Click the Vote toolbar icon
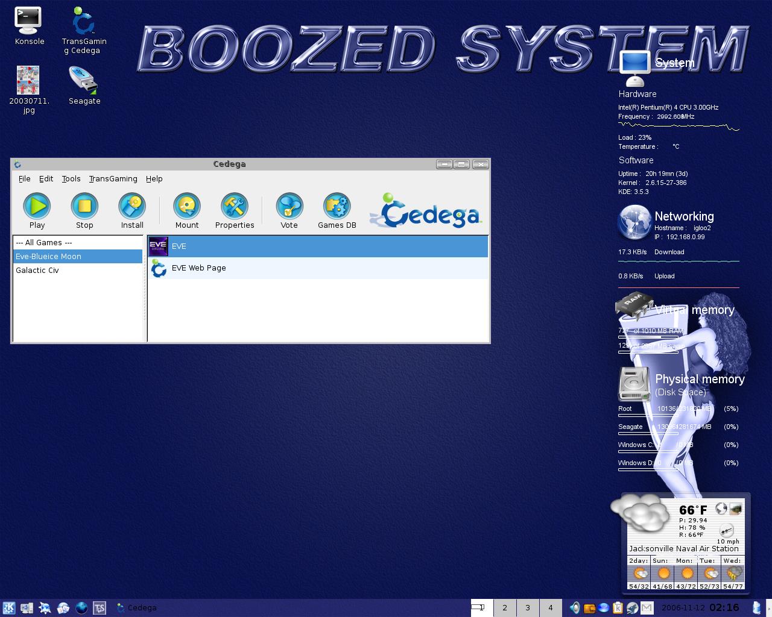The width and height of the screenshot is (772, 617). (x=289, y=206)
